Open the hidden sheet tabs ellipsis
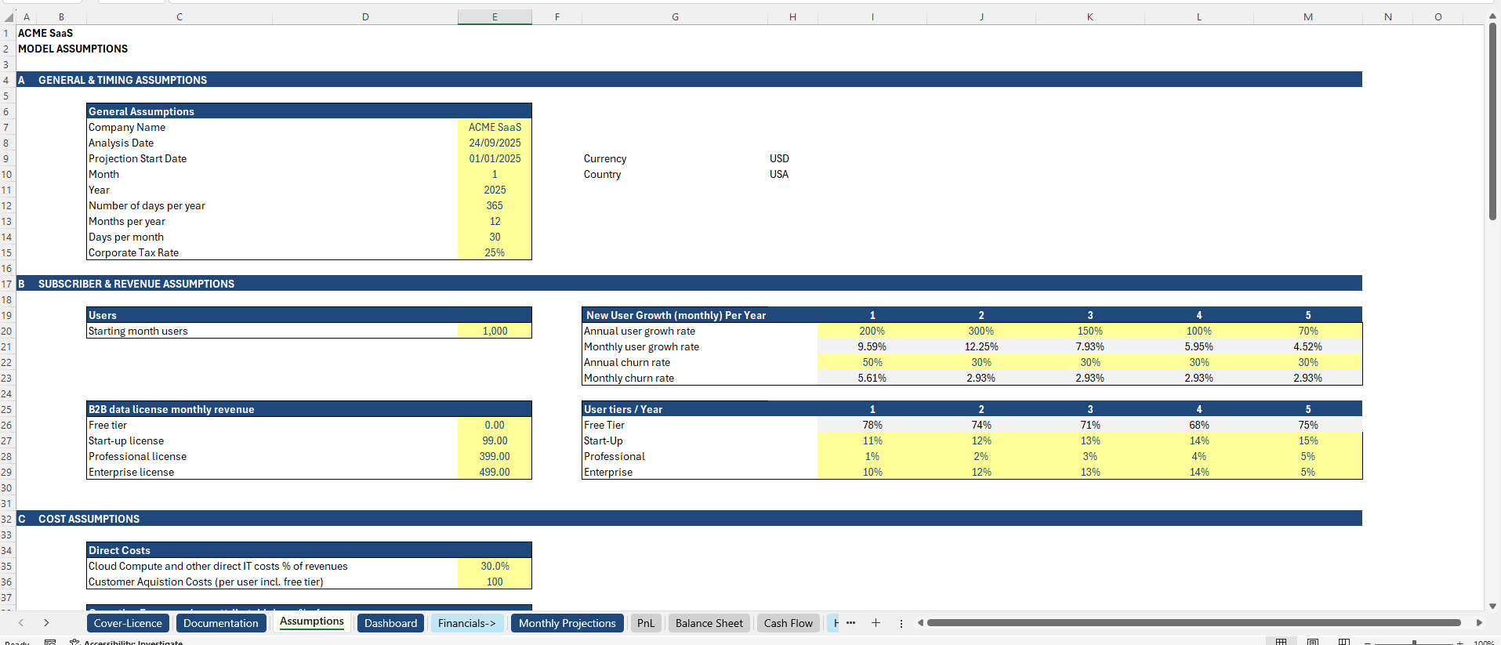Image resolution: width=1501 pixels, height=645 pixels. 850,623
